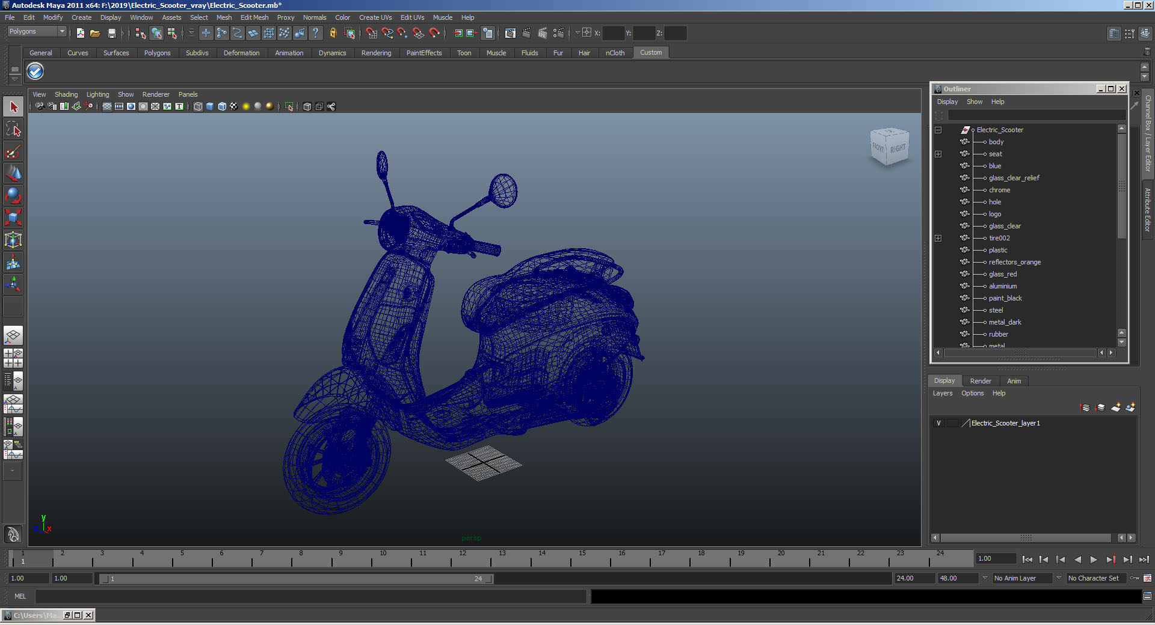Enable snap to grids magnet icon
Image resolution: width=1155 pixels, height=625 pixels.
(x=372, y=33)
